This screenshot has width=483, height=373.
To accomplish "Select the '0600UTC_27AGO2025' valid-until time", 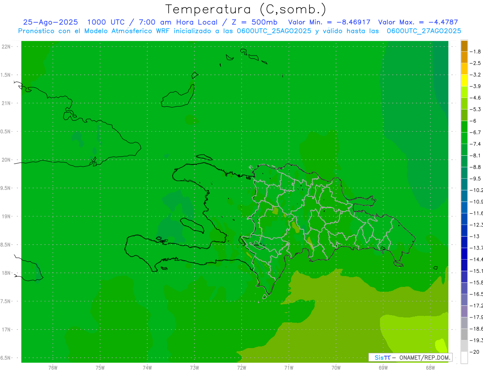I will coord(424,31).
